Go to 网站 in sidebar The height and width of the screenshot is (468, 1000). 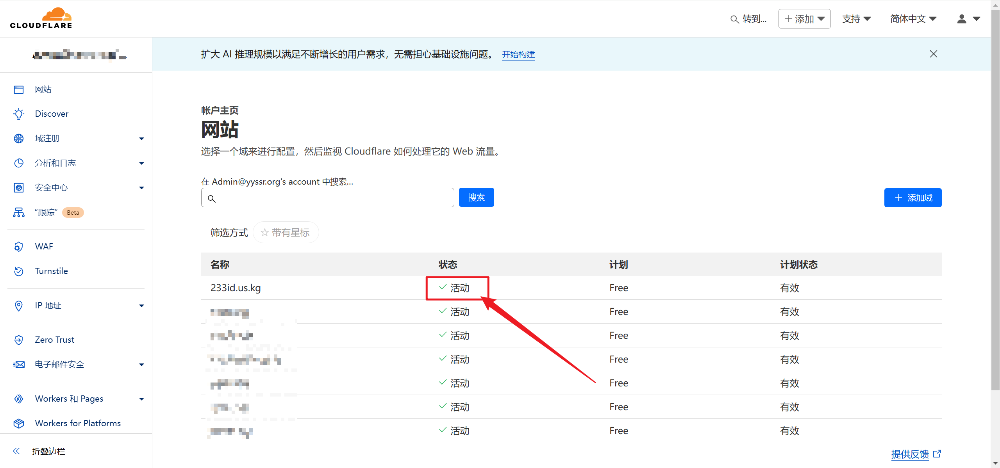click(43, 89)
